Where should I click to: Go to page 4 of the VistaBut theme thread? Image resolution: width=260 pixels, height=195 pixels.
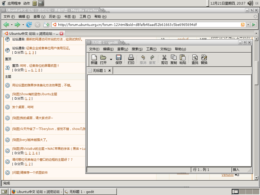point(37,153)
